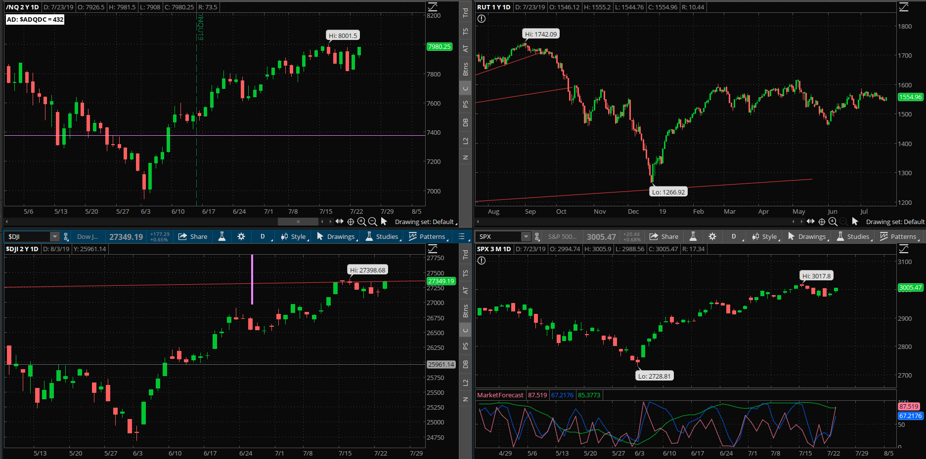Open the D timeframe dropdown in $DJI toolbar
The width and height of the screenshot is (926, 459).
pyautogui.click(x=263, y=236)
